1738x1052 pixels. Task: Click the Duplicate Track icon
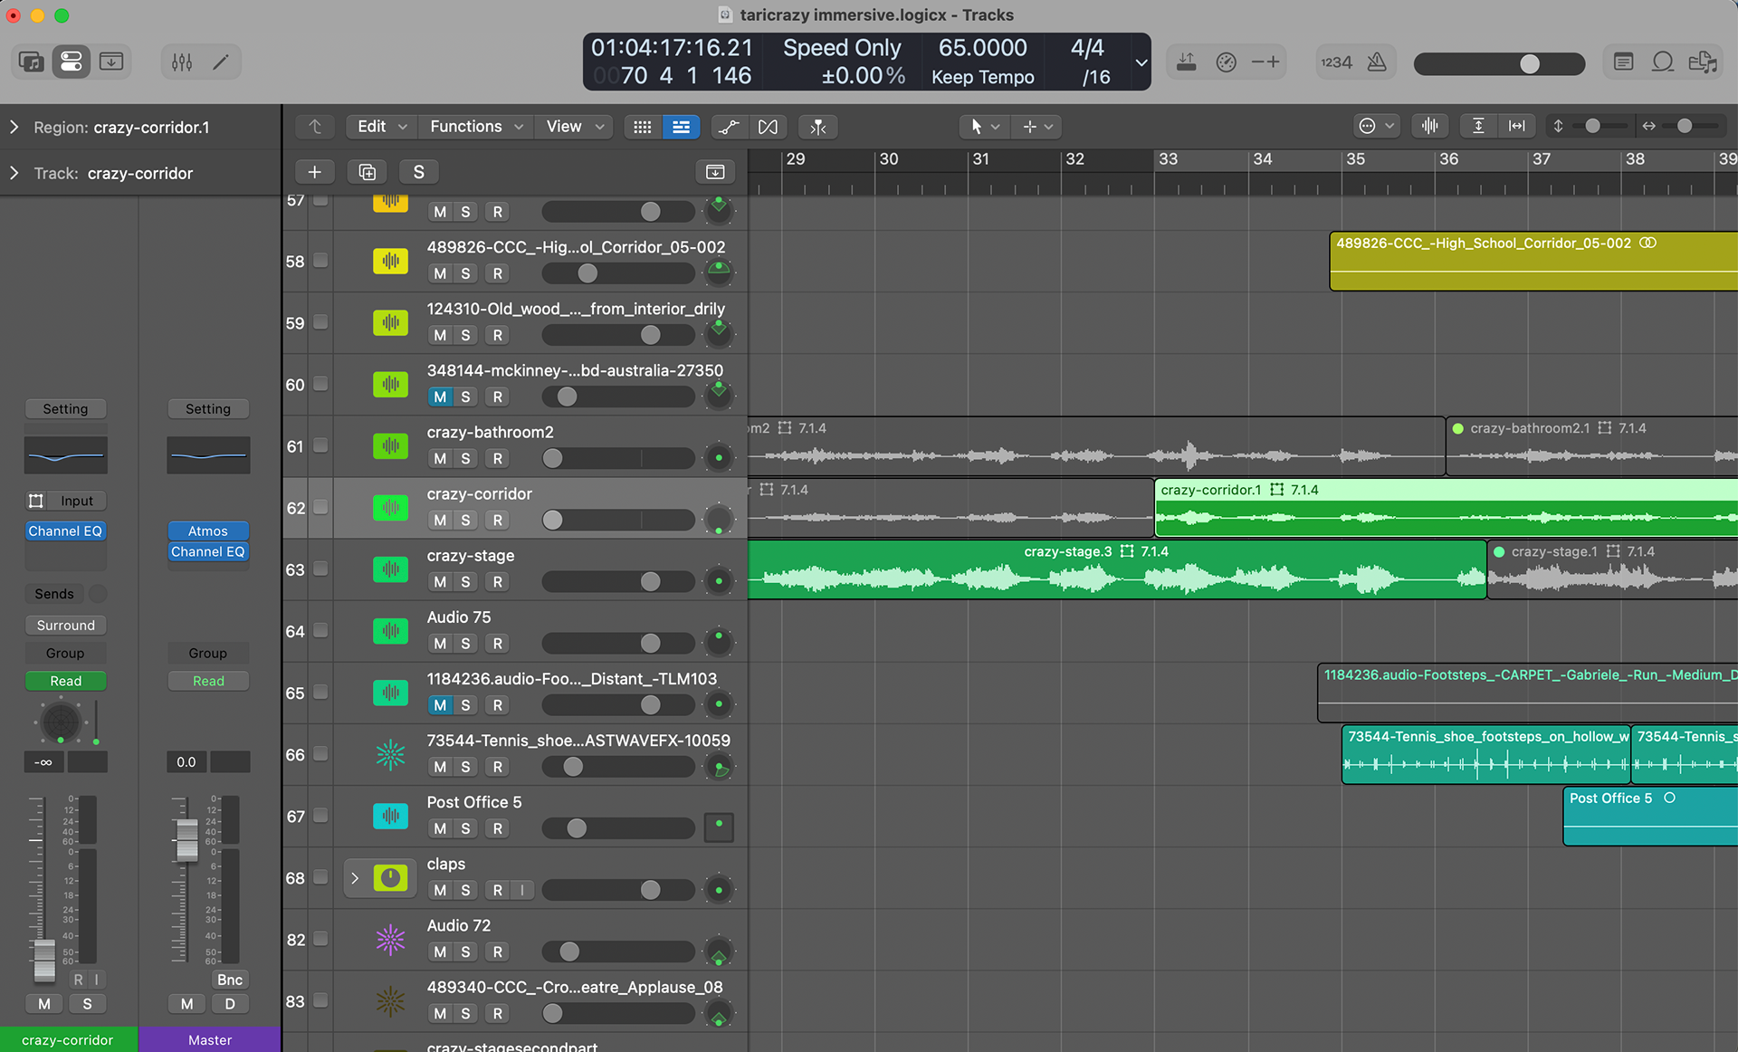(367, 172)
